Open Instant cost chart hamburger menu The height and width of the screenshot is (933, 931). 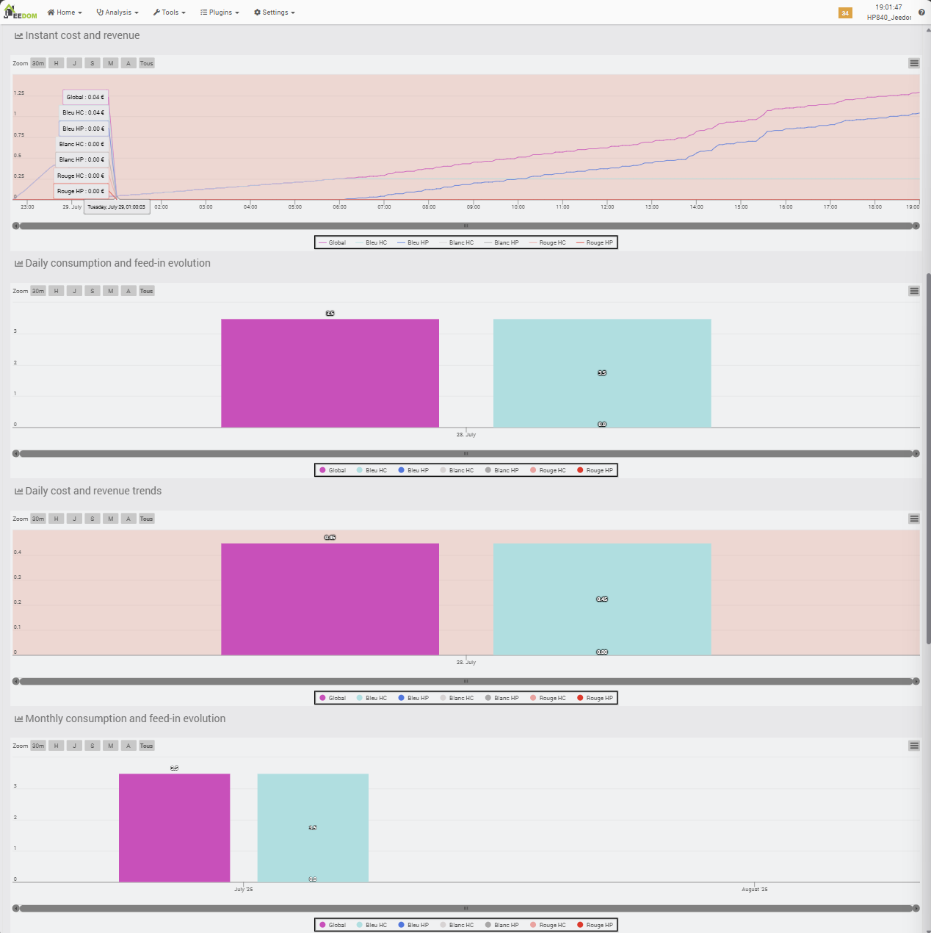[x=914, y=63]
